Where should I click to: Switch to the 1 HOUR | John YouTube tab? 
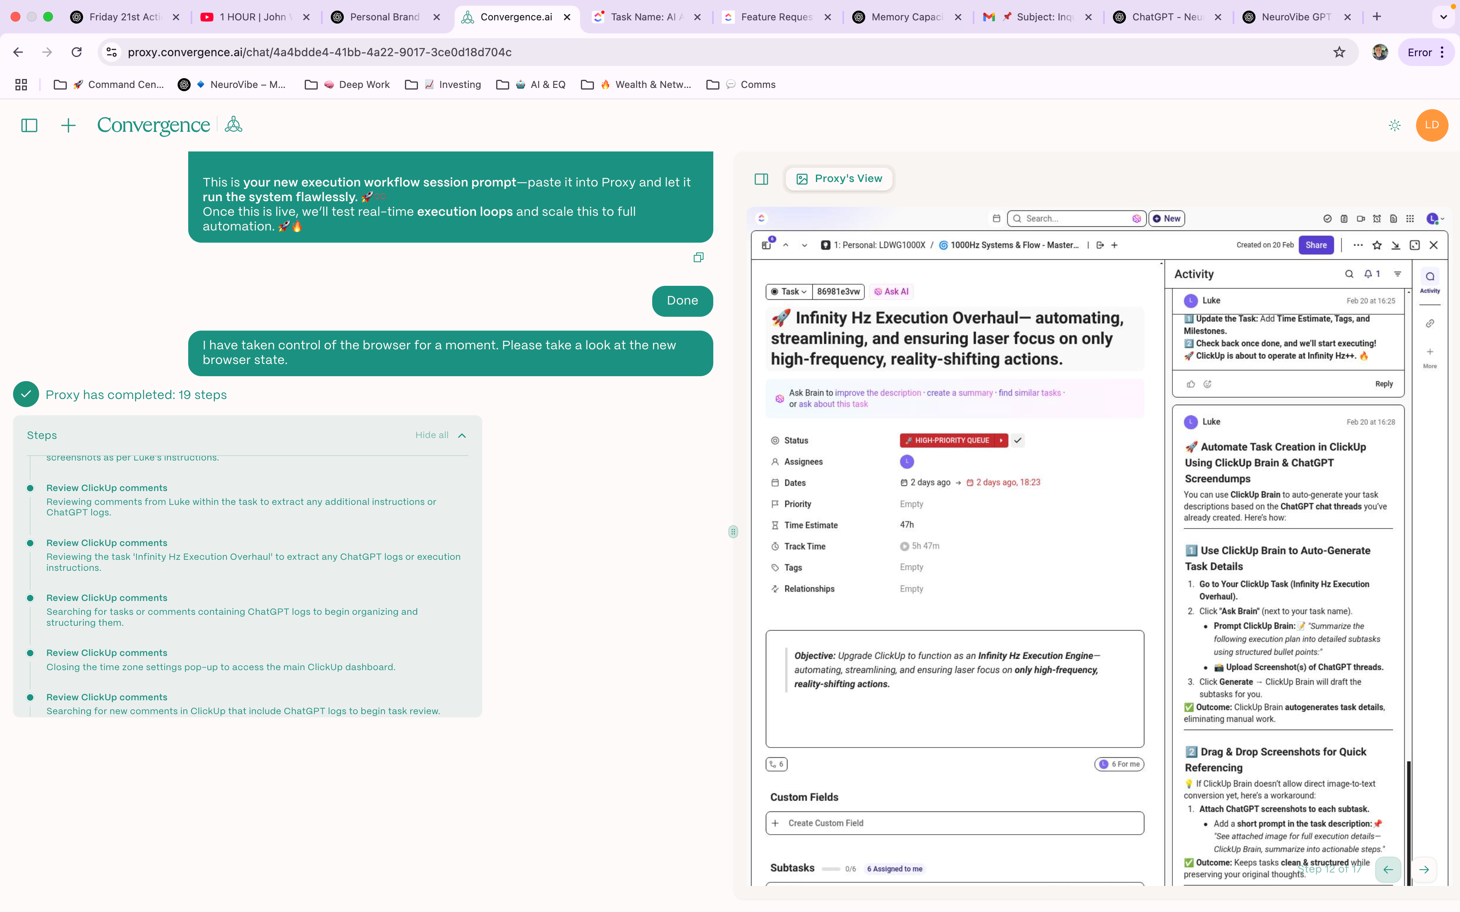[255, 17]
